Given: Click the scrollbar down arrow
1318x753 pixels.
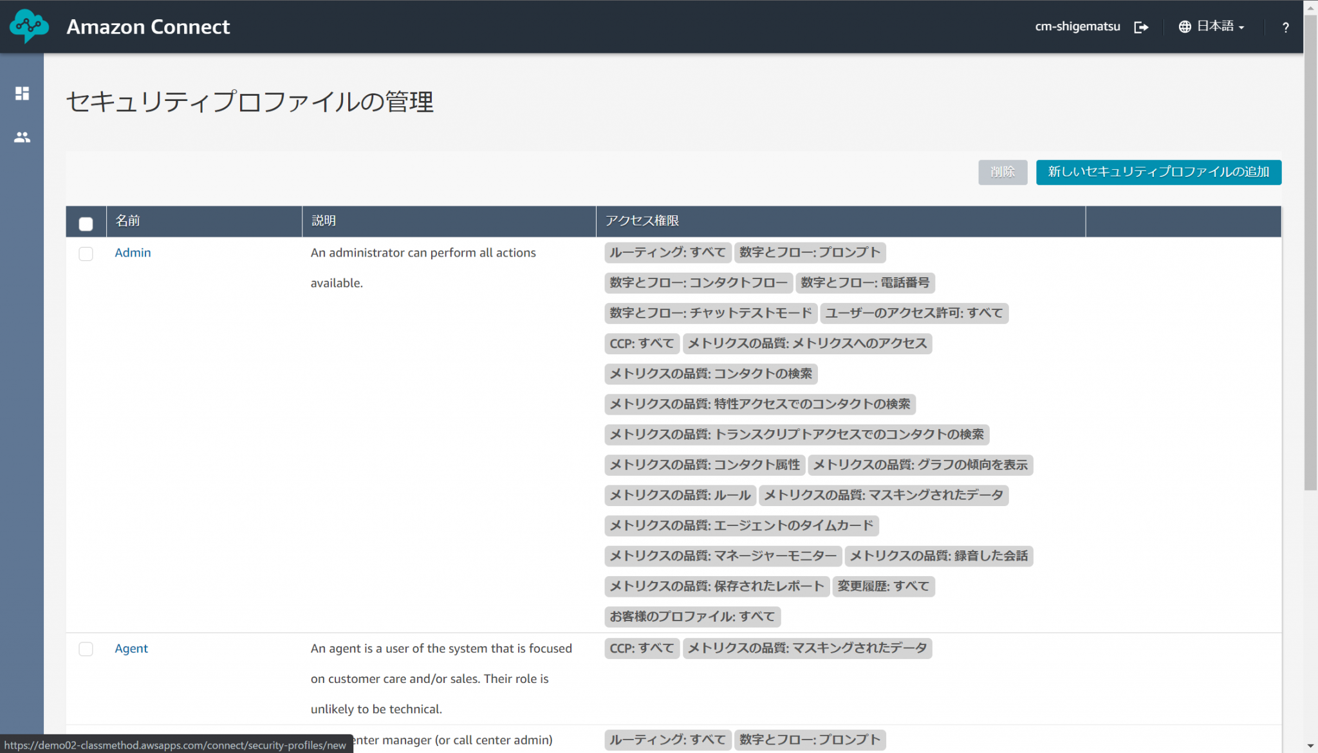Looking at the screenshot, I should pos(1310,746).
